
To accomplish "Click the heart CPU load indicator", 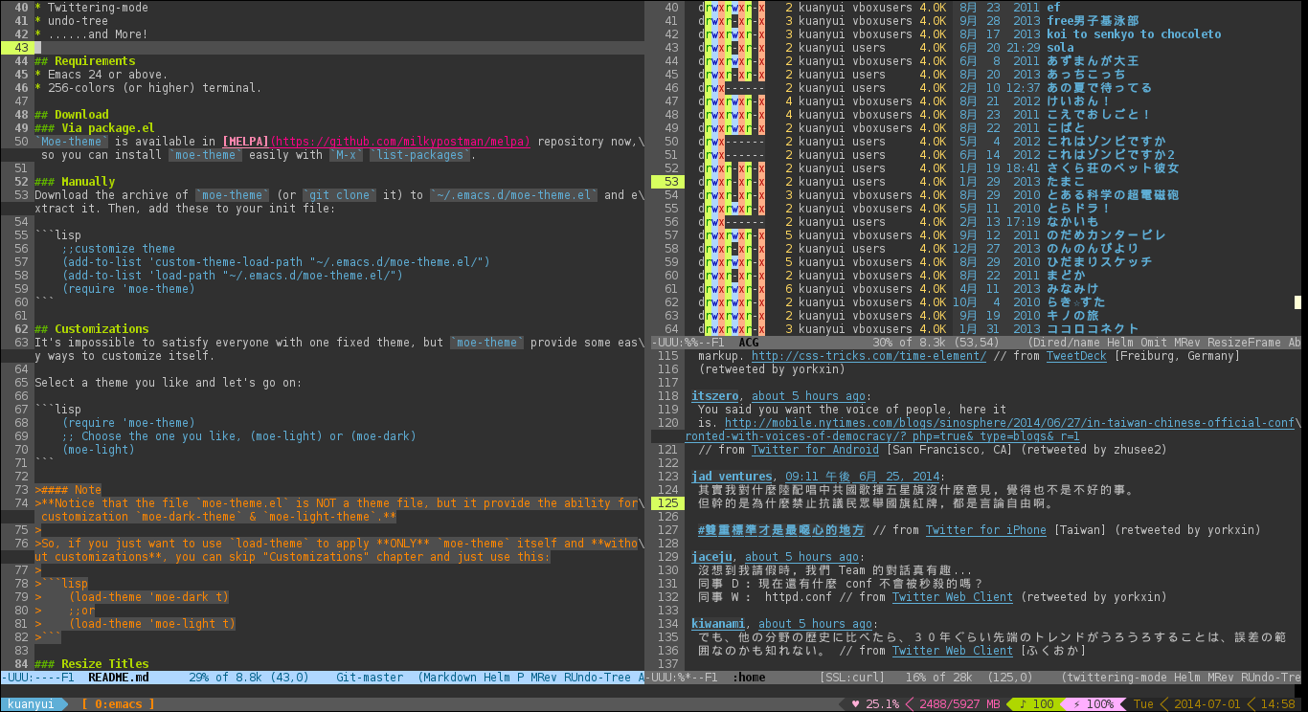I will (875, 704).
